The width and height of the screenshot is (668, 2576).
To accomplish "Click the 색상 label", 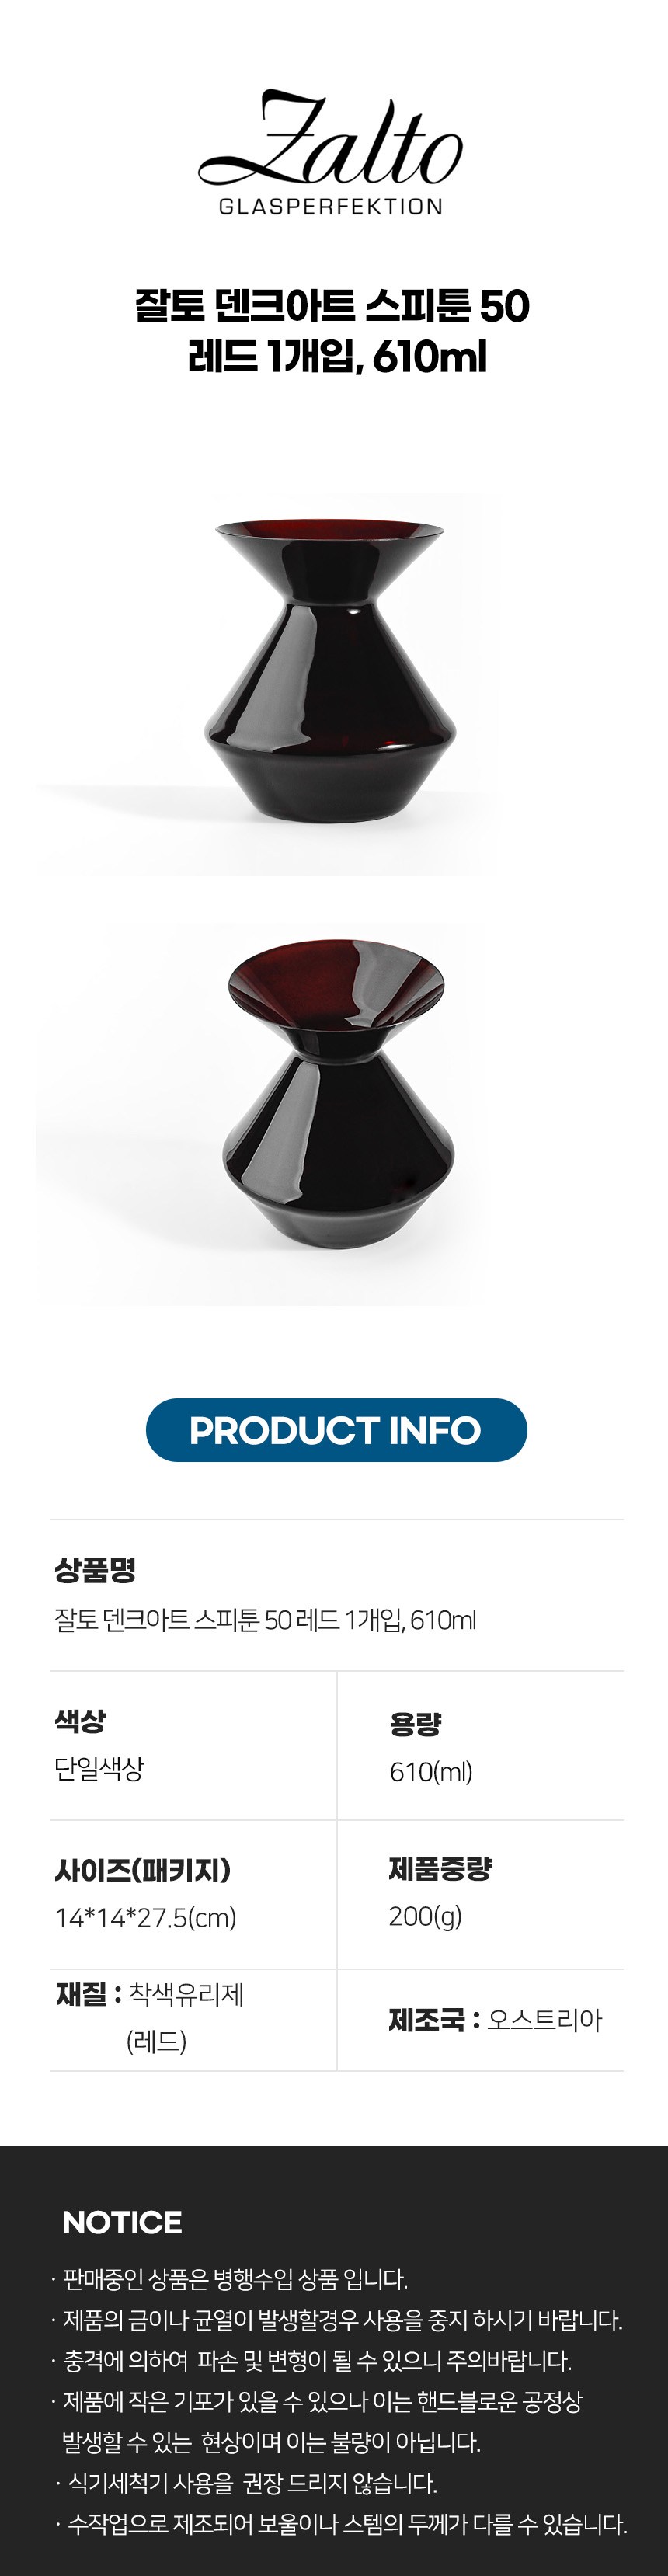I will point(80,1721).
